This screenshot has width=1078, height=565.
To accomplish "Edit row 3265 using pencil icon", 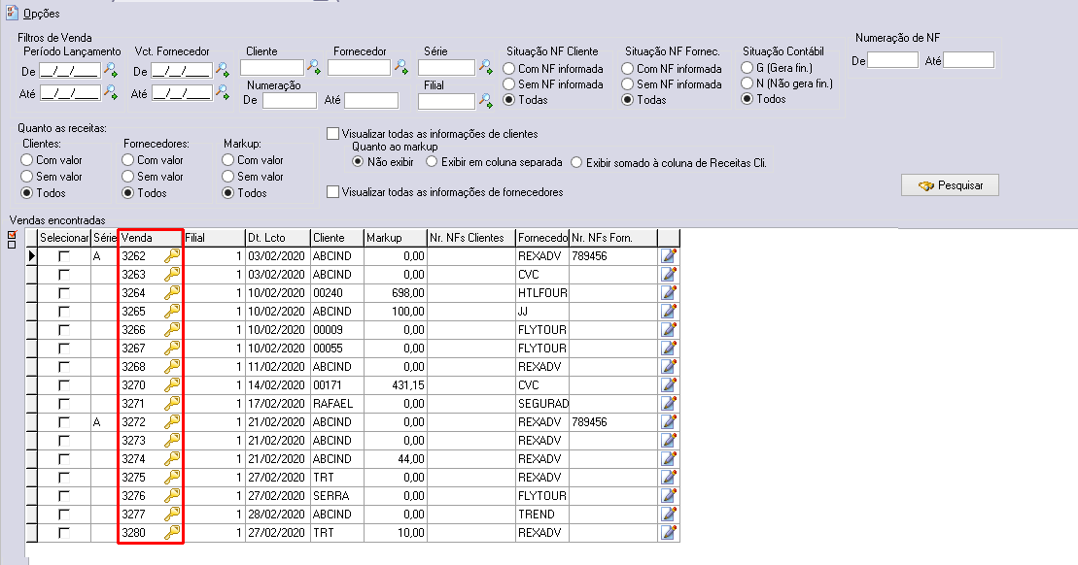I will click(x=668, y=311).
